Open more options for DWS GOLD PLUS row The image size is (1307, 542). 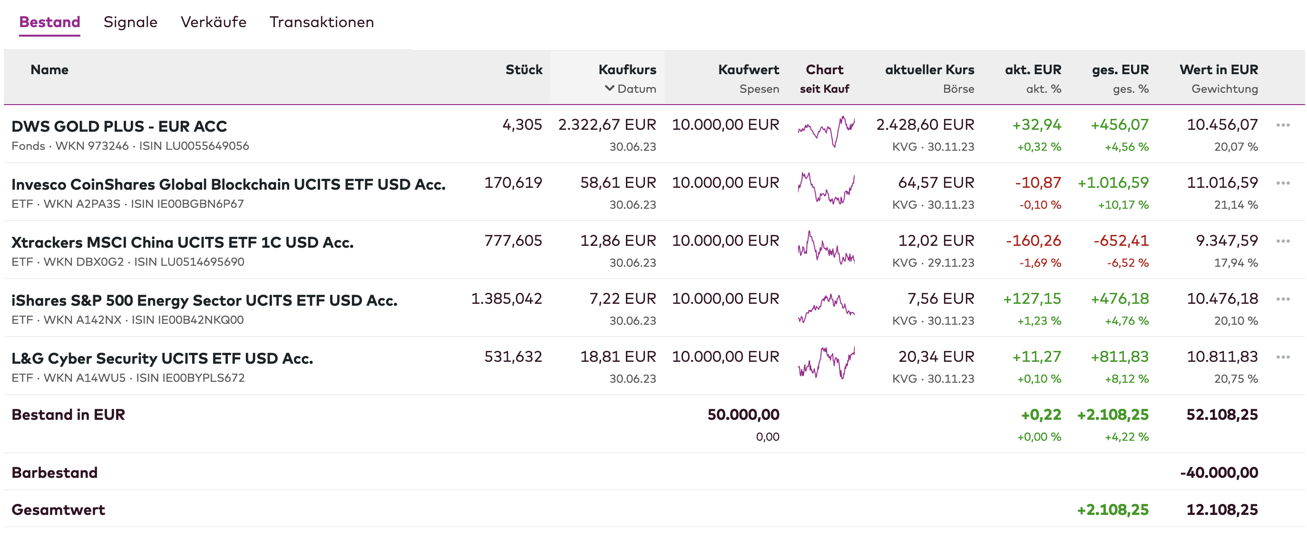point(1283,125)
